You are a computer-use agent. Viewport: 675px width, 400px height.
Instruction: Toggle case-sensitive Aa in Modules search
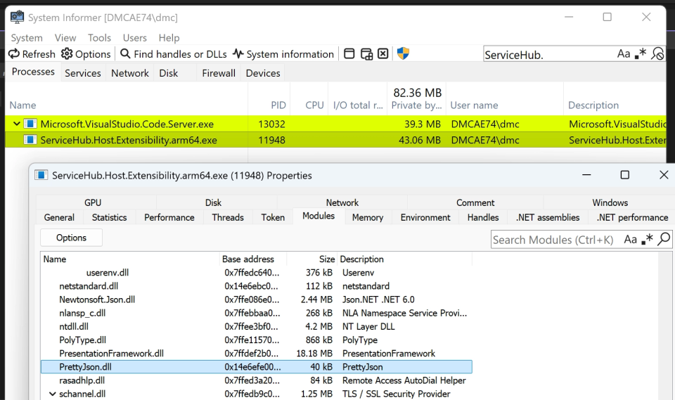pyautogui.click(x=630, y=240)
